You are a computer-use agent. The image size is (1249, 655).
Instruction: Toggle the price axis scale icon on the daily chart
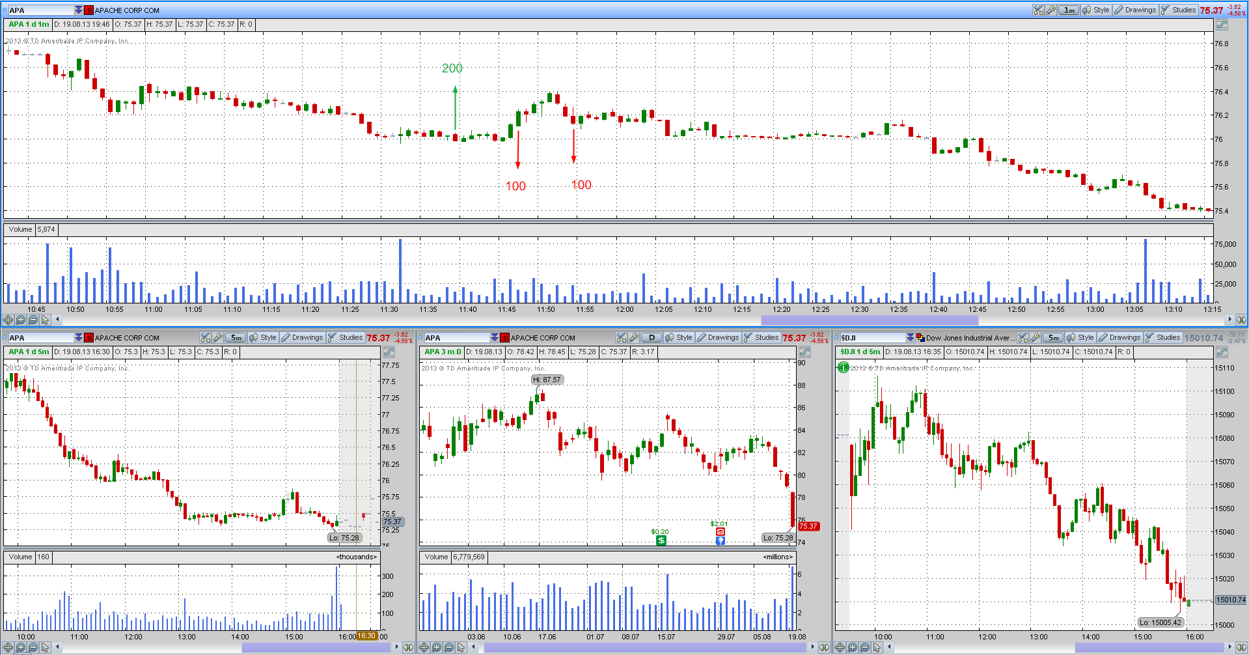click(804, 352)
